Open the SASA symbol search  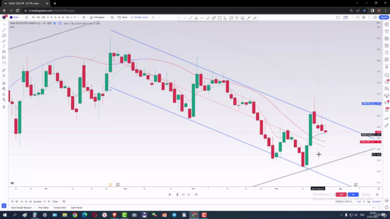point(14,18)
